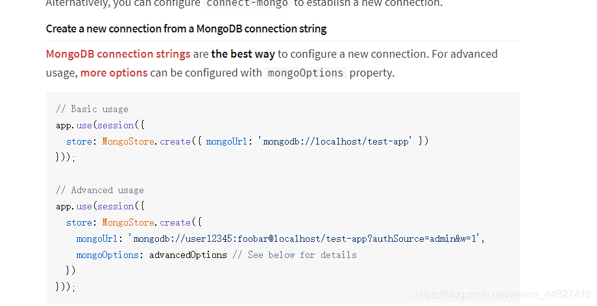Click the inline mongoOptions code in paragraph
Image resolution: width=597 pixels, height=306 pixels.
point(306,73)
